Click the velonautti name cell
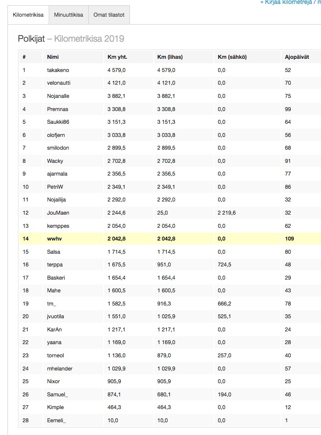Image resolution: width=321 pixels, height=435 pixels. coord(58,83)
